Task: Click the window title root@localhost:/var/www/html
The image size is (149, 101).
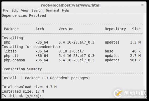Action: pos(71,5)
